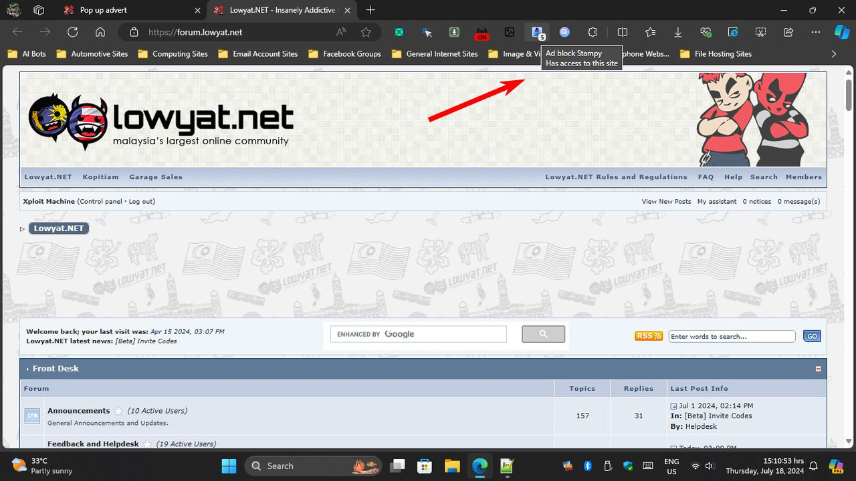Screen dimensions: 856x481
Task: Collapse the Front Desk category
Action: click(818, 369)
